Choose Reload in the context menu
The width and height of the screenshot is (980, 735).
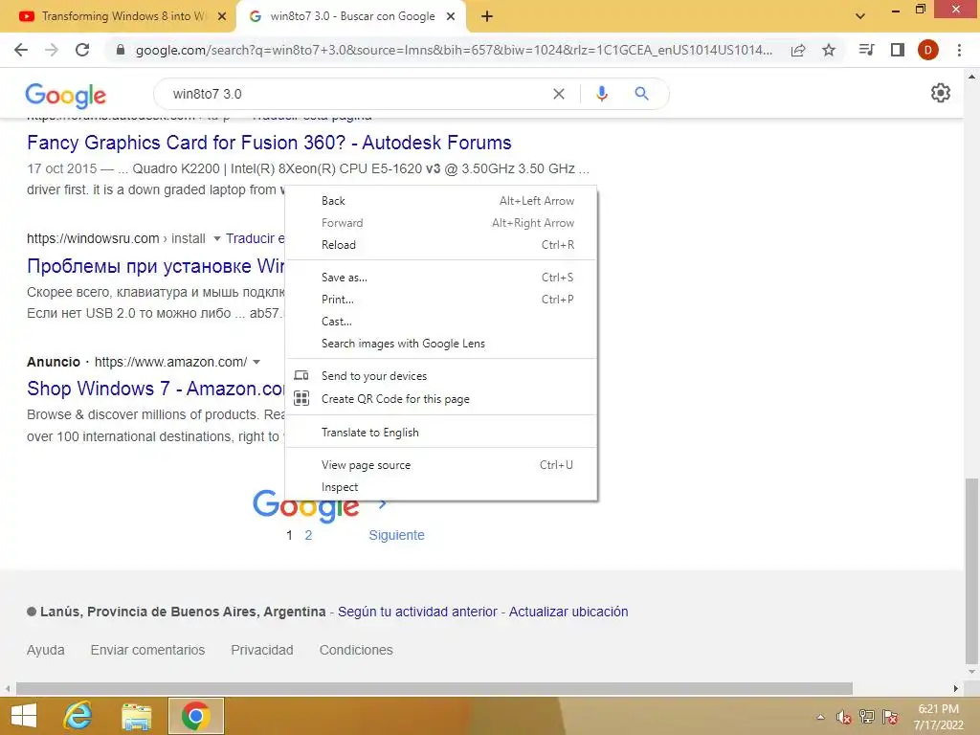(x=441, y=245)
